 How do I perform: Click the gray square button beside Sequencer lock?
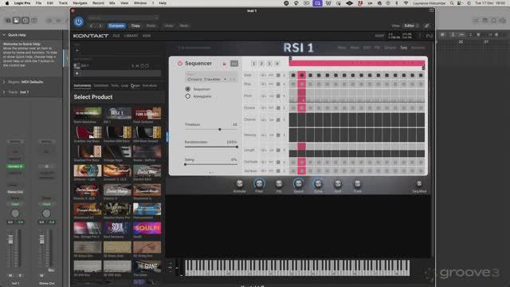[234, 64]
